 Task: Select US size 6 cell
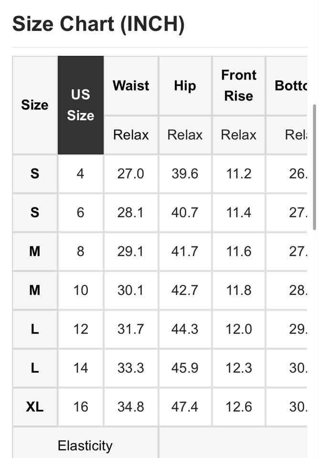[x=81, y=212]
